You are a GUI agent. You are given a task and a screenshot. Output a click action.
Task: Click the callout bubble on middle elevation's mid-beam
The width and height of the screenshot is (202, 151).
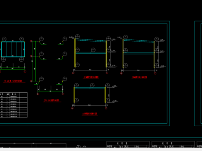[93, 50]
